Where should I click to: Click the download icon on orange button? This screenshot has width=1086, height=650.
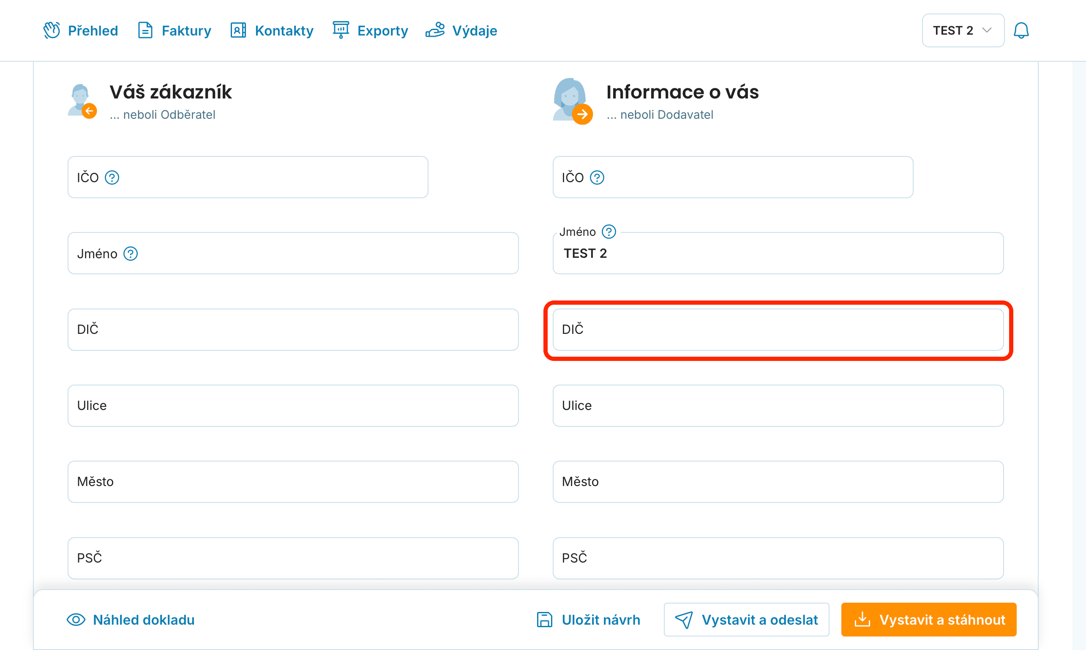862,619
